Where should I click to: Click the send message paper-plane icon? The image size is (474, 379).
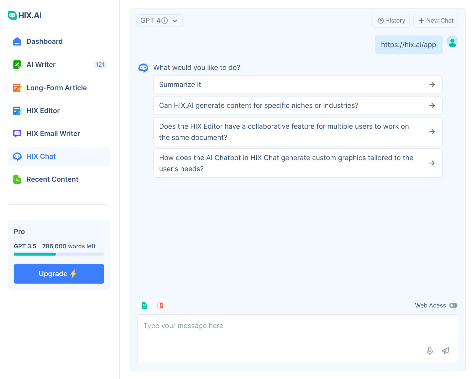pos(446,351)
